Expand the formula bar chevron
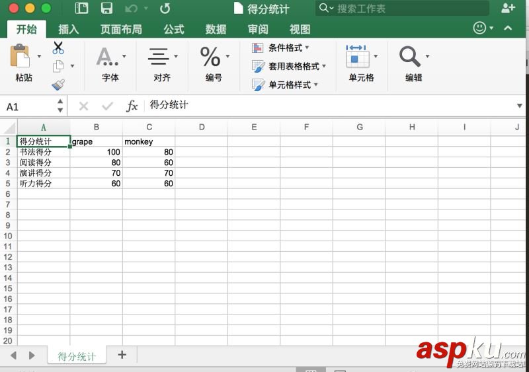The height and width of the screenshot is (372, 529). click(520, 106)
